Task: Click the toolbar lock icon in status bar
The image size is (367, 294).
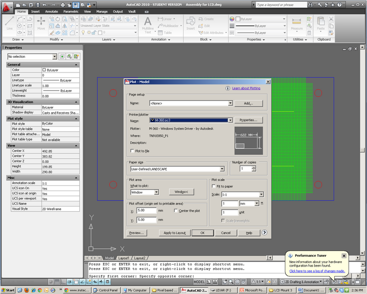Action: 326,282
